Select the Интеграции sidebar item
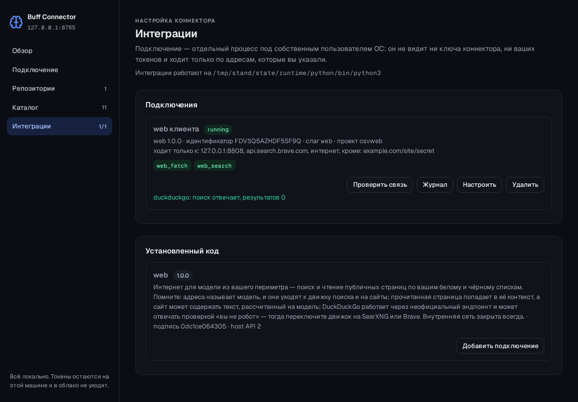The width and height of the screenshot is (578, 402). (x=59, y=126)
